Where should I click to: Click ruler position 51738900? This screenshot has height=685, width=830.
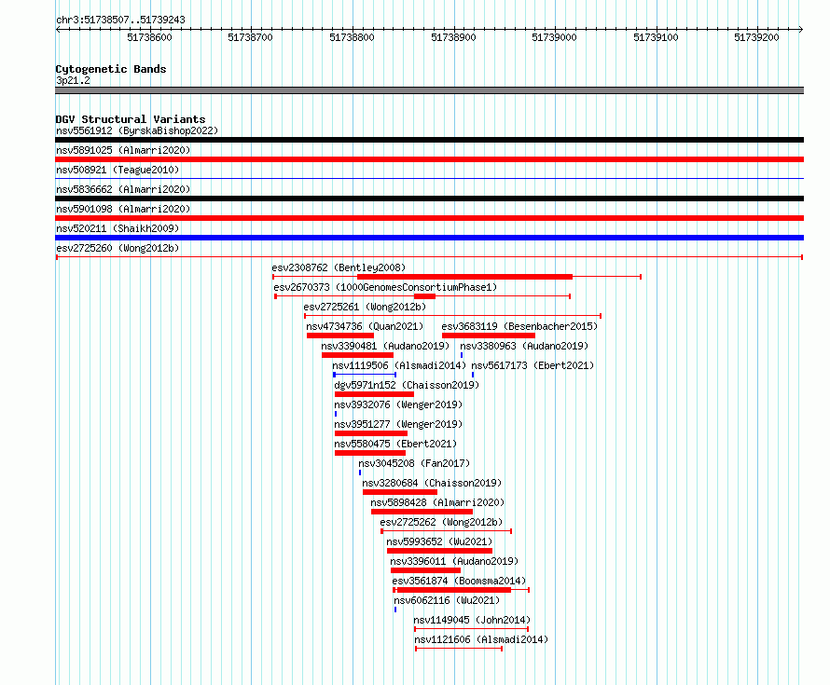point(453,37)
